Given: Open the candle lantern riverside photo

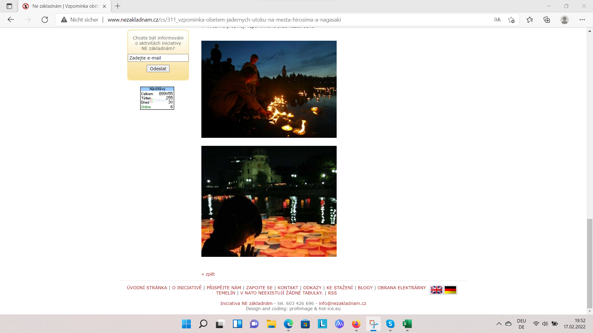Looking at the screenshot, I should pos(269,89).
